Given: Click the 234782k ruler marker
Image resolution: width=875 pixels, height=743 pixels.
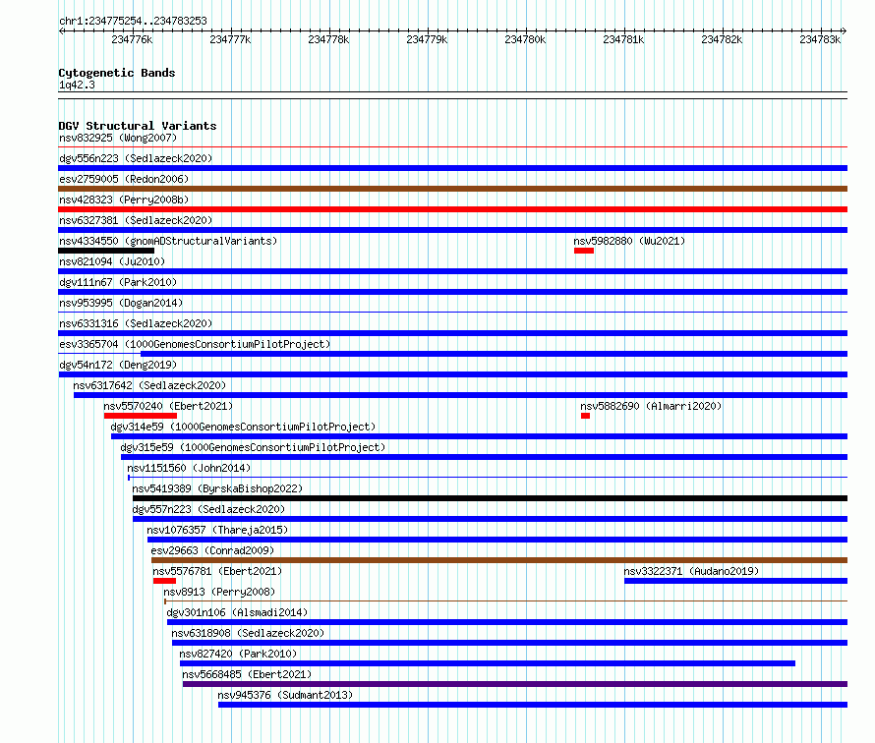Looking at the screenshot, I should [722, 39].
